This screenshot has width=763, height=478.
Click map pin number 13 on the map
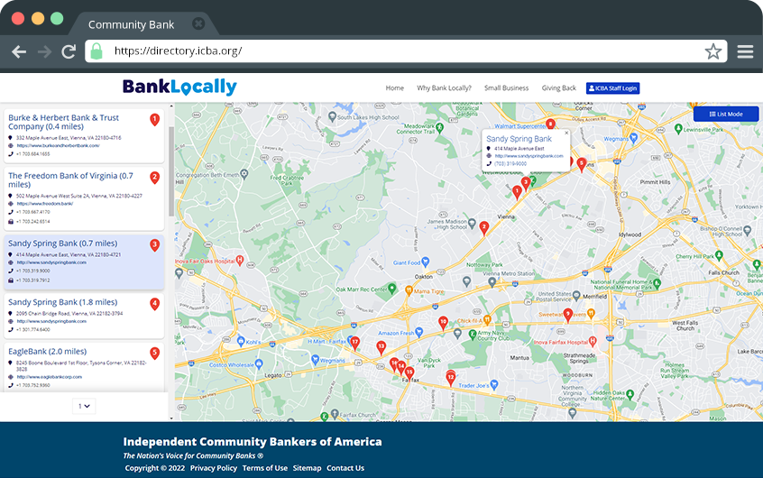click(x=381, y=347)
